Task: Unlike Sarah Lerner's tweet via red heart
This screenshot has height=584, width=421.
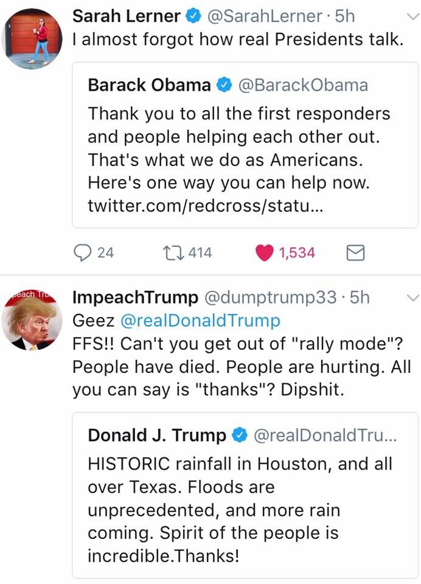Action: click(x=263, y=252)
